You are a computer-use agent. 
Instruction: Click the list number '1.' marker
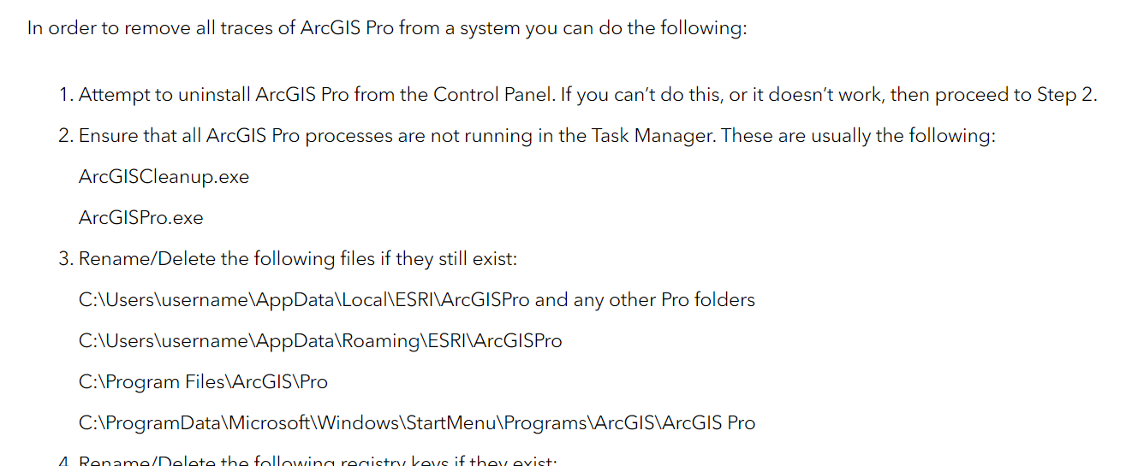(x=66, y=95)
